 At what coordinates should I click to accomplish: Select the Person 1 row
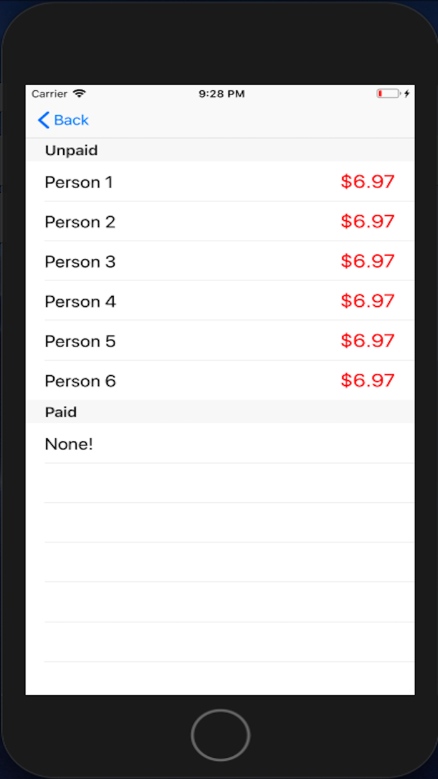219,182
